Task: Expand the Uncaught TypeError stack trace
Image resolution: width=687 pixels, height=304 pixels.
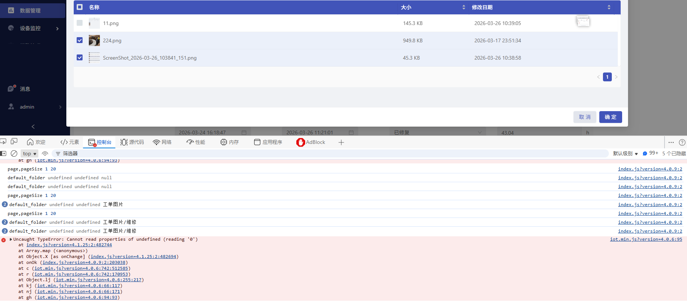Action: tap(11, 239)
